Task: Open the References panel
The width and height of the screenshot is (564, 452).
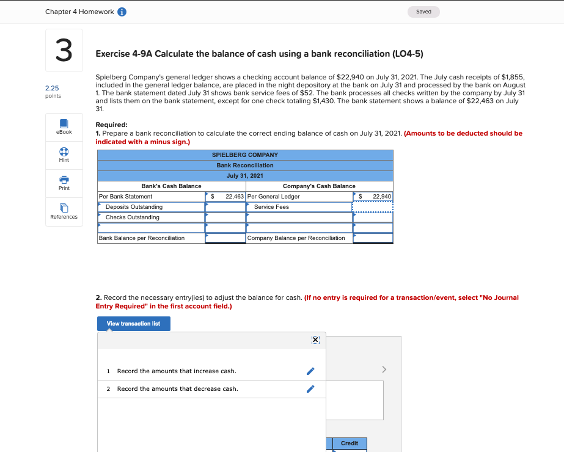Action: (64, 211)
